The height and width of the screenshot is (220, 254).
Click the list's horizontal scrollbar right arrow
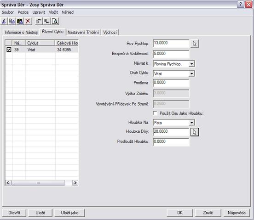pyautogui.click(x=75, y=183)
